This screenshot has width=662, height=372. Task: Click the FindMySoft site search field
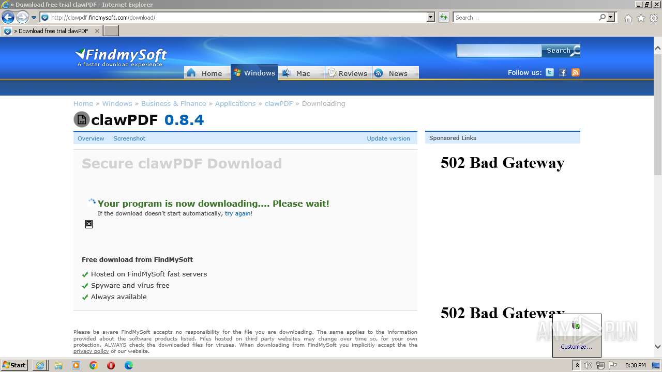(499, 51)
